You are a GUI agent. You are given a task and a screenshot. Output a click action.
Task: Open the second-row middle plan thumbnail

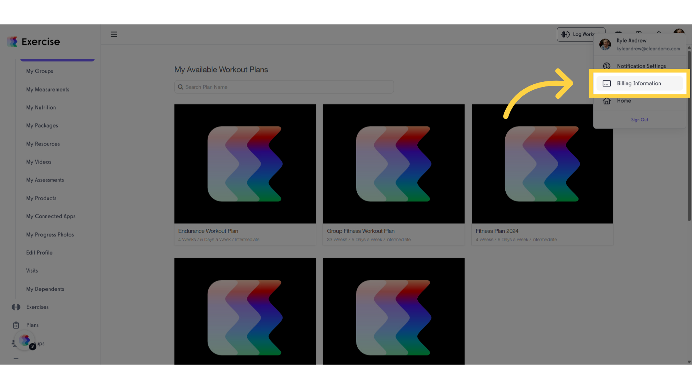tap(394, 311)
